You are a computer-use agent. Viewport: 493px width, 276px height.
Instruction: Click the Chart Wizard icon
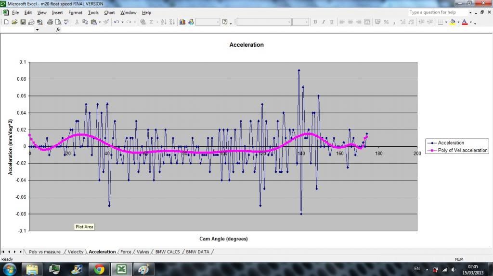[x=182, y=22]
